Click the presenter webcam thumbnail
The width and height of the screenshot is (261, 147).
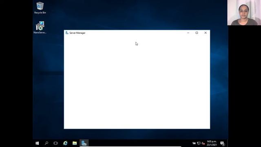(244, 13)
